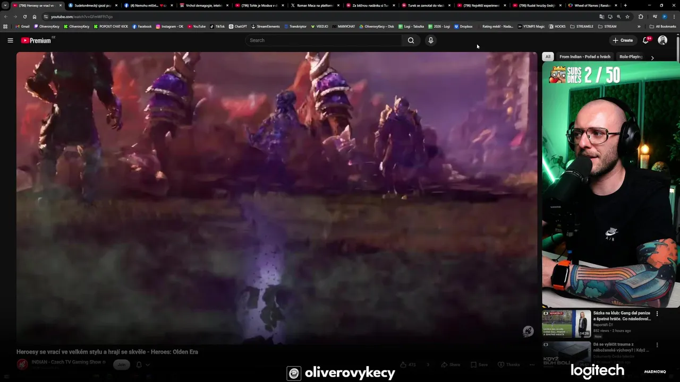
Task: Show hidden bookmarks via double chevron
Action: pyautogui.click(x=639, y=27)
